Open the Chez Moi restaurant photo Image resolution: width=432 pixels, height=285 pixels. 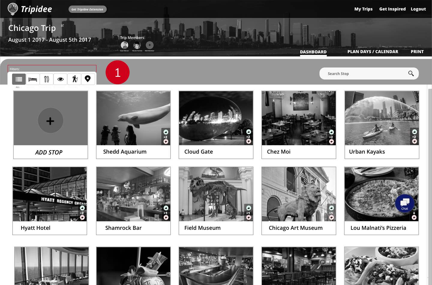[x=299, y=118]
